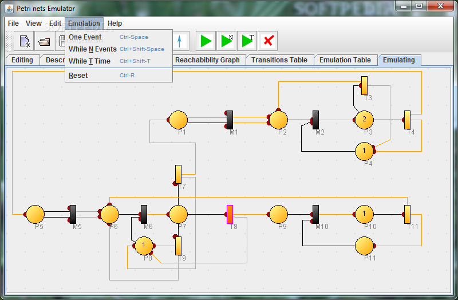Click the blue up arrow toolbar button
This screenshot has height=300, width=458.
179,41
